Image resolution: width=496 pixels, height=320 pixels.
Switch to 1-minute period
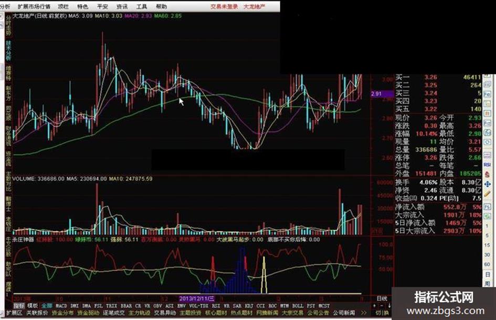pos(487,226)
